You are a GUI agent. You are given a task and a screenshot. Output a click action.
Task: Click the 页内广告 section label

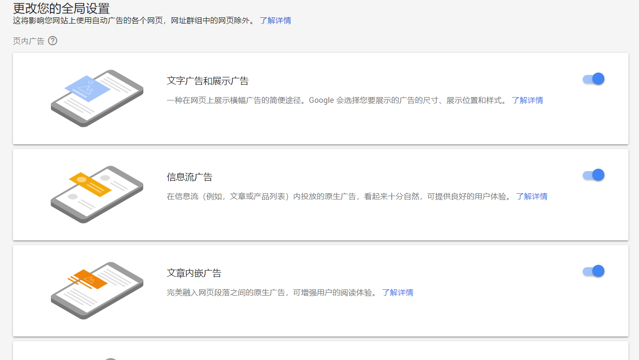tap(28, 41)
